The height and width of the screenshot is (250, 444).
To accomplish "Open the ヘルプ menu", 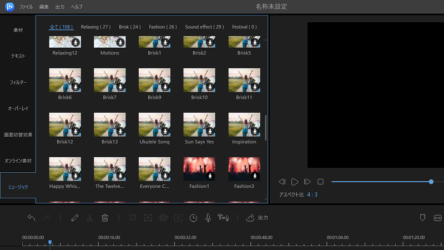I will click(77, 7).
